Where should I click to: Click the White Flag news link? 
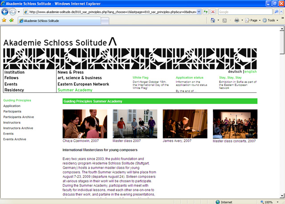click(x=140, y=77)
